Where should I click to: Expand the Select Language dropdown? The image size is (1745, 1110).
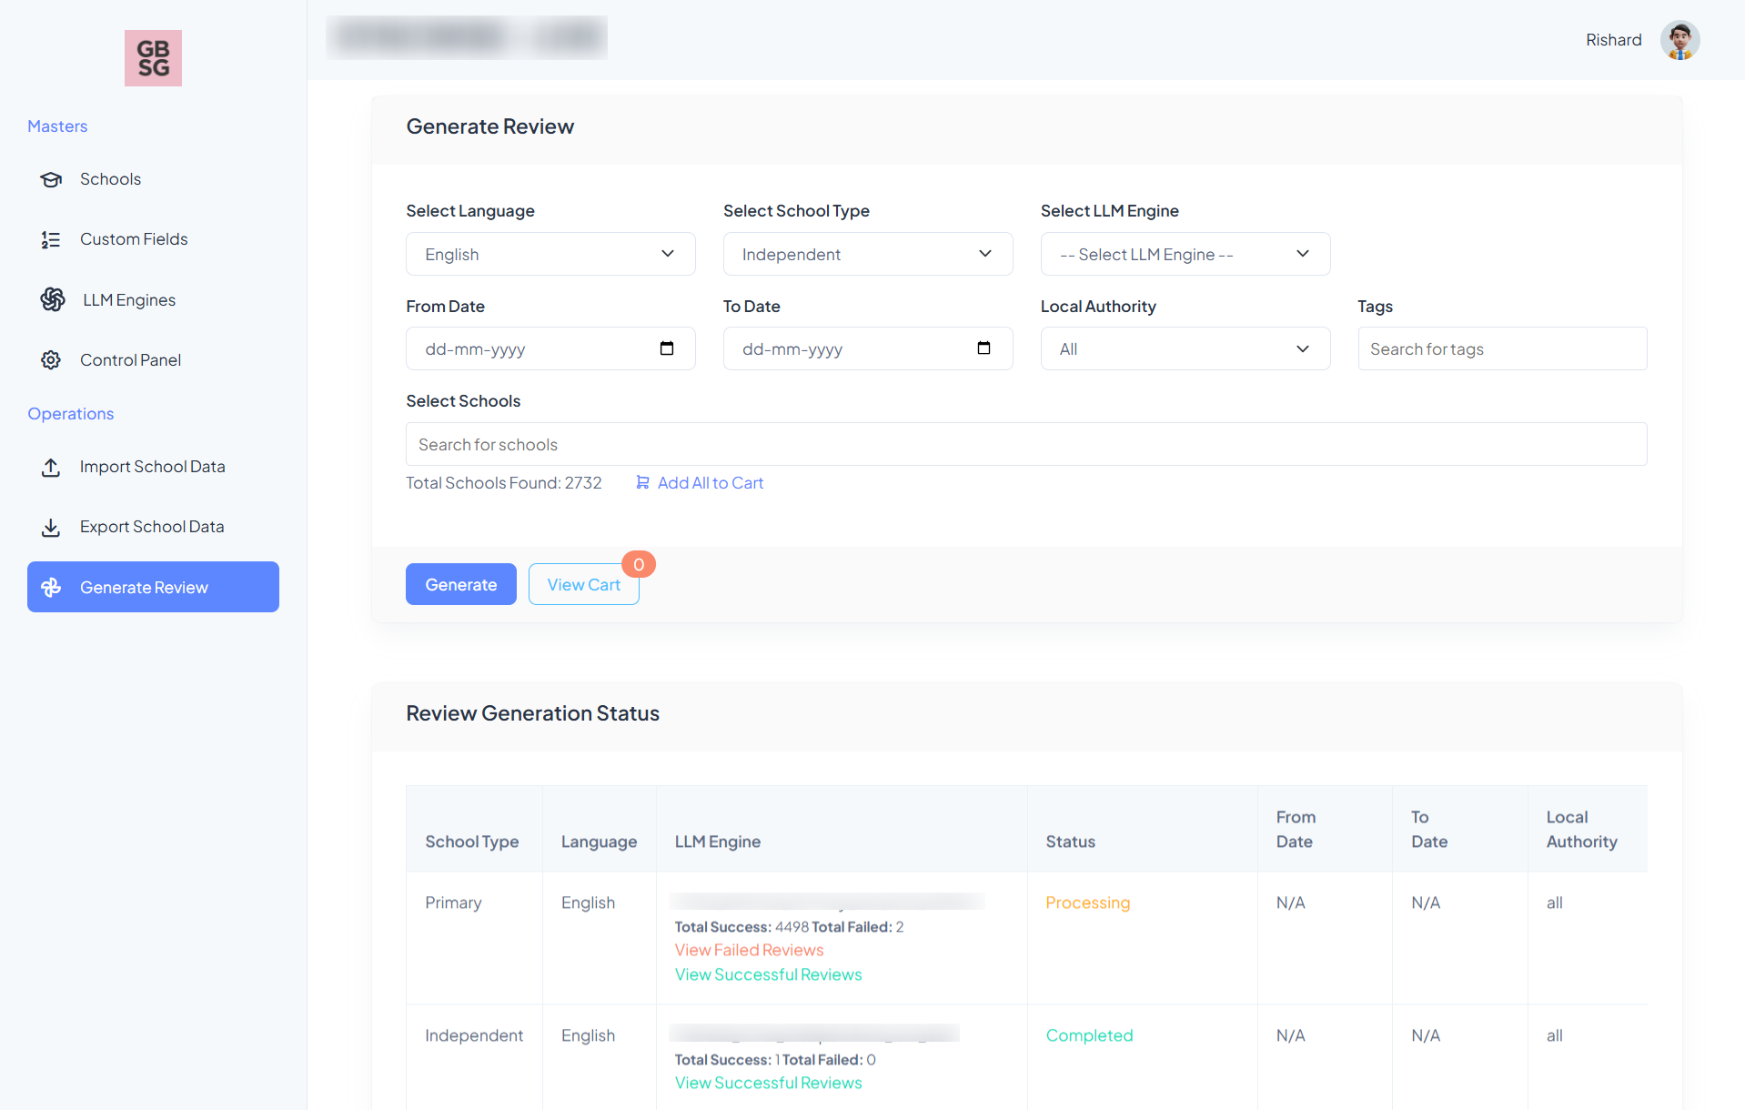point(550,254)
